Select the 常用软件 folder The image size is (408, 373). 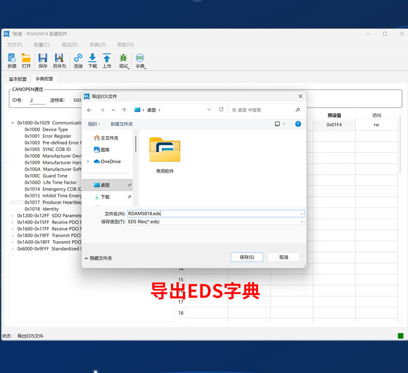pyautogui.click(x=165, y=153)
